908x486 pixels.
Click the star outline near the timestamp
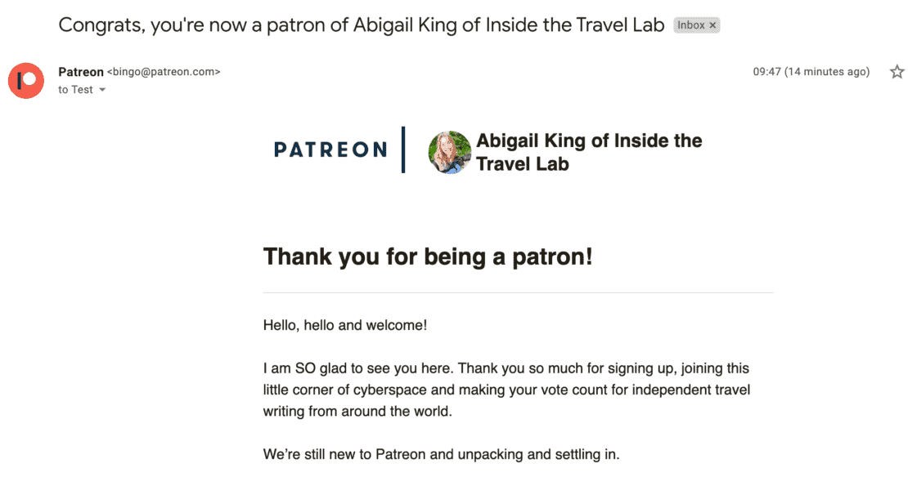[897, 72]
